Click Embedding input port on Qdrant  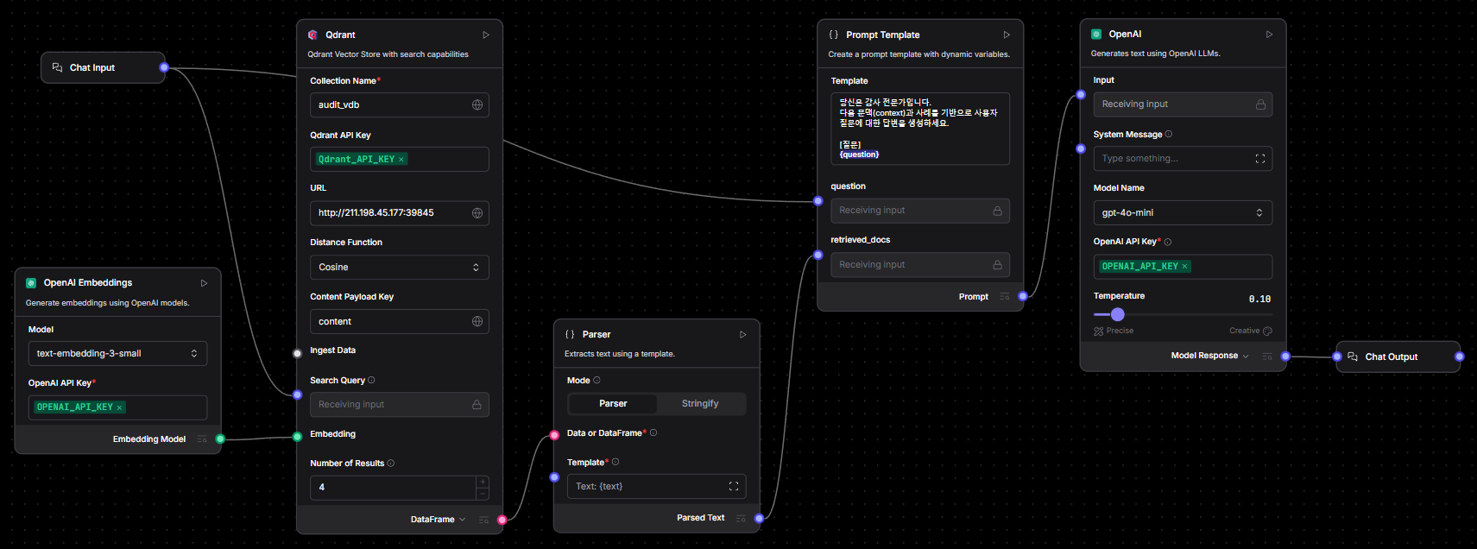pyautogui.click(x=298, y=436)
